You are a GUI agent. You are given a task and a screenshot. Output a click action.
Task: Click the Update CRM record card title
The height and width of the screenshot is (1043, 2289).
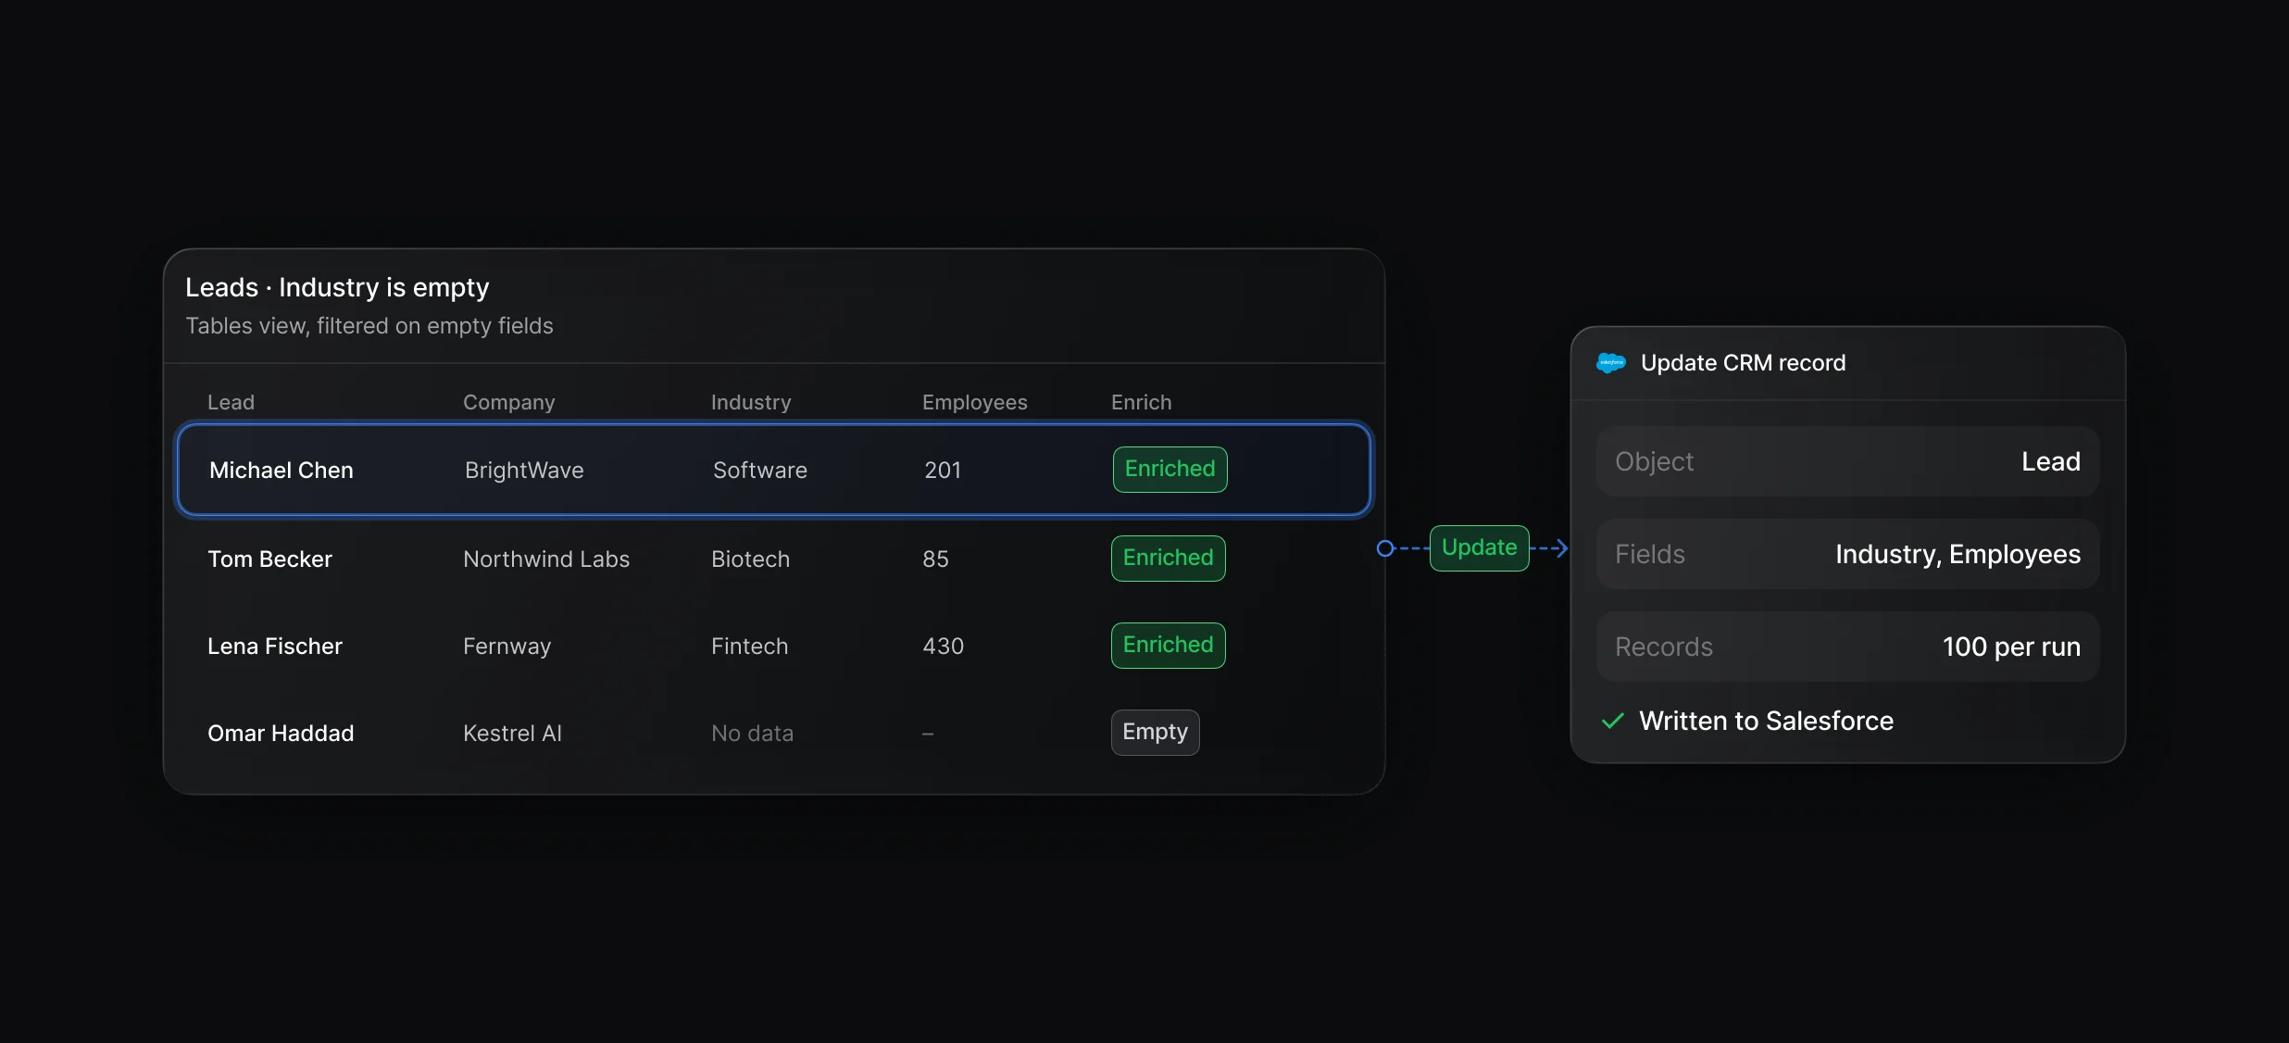tap(1744, 363)
